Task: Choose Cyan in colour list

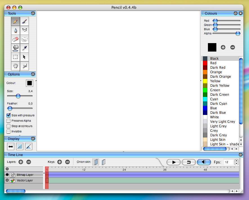Action: coord(221,99)
